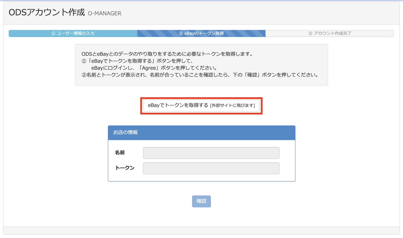Click the eBayでトークンを取得する button
This screenshot has height=238, width=403.
click(x=201, y=106)
